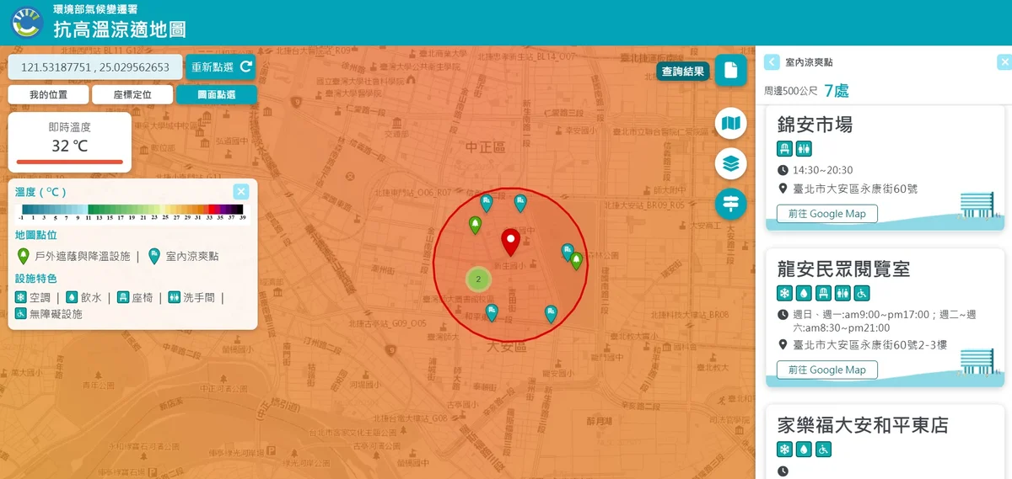Screen dimensions: 1012x479
Task: Open the basemap switcher map icon
Action: point(730,124)
